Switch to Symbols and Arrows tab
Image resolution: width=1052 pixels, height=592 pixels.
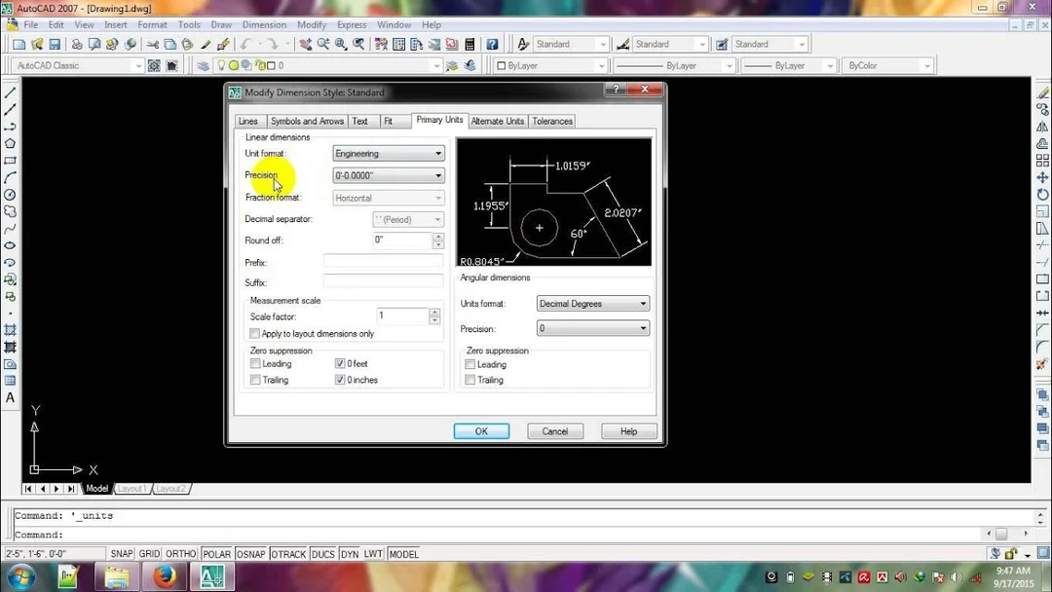(x=307, y=122)
